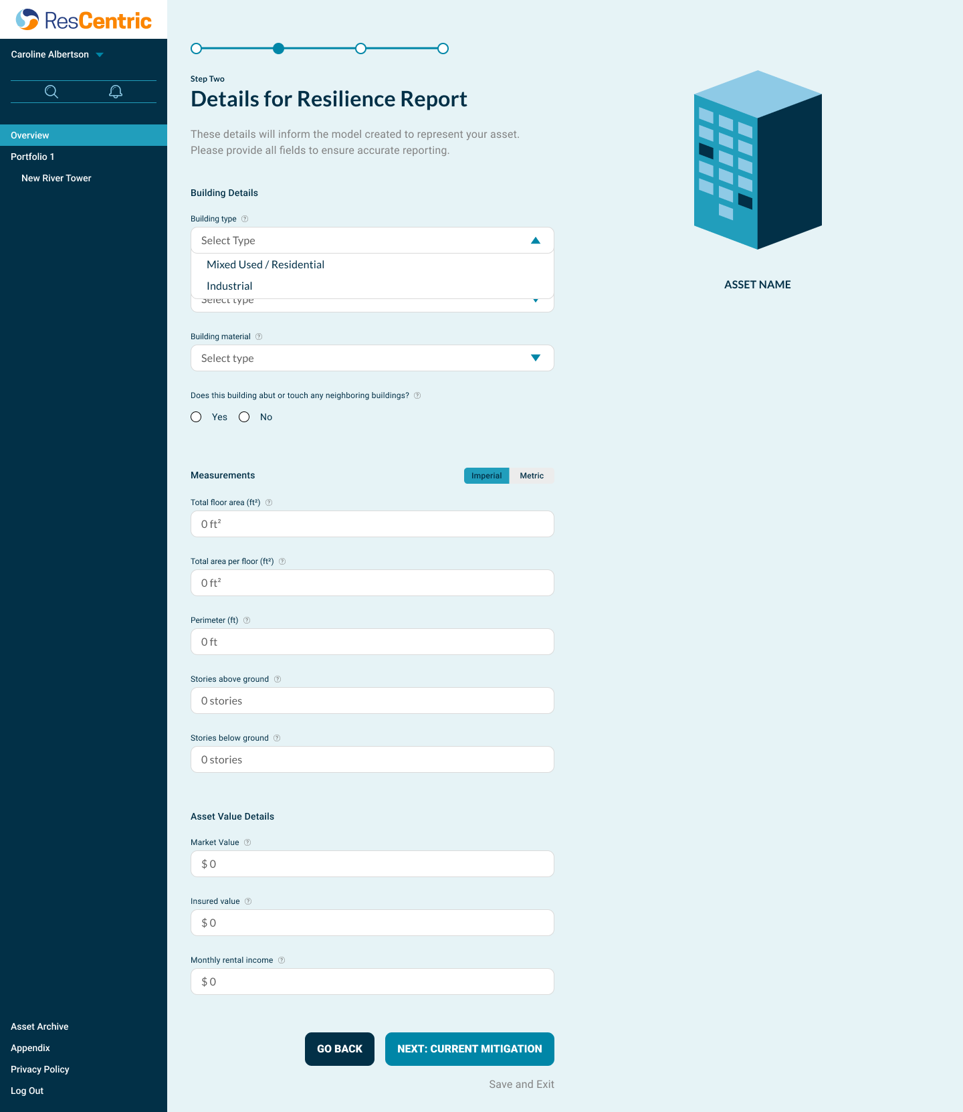Click help icon next to Monthly rental income

[282, 960]
